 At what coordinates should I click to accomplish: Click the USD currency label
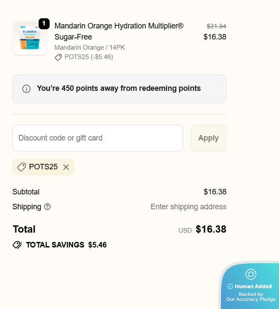185,230
